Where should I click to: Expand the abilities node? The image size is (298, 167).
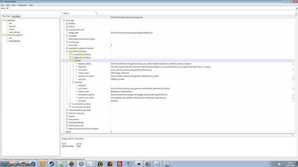tap(67, 24)
